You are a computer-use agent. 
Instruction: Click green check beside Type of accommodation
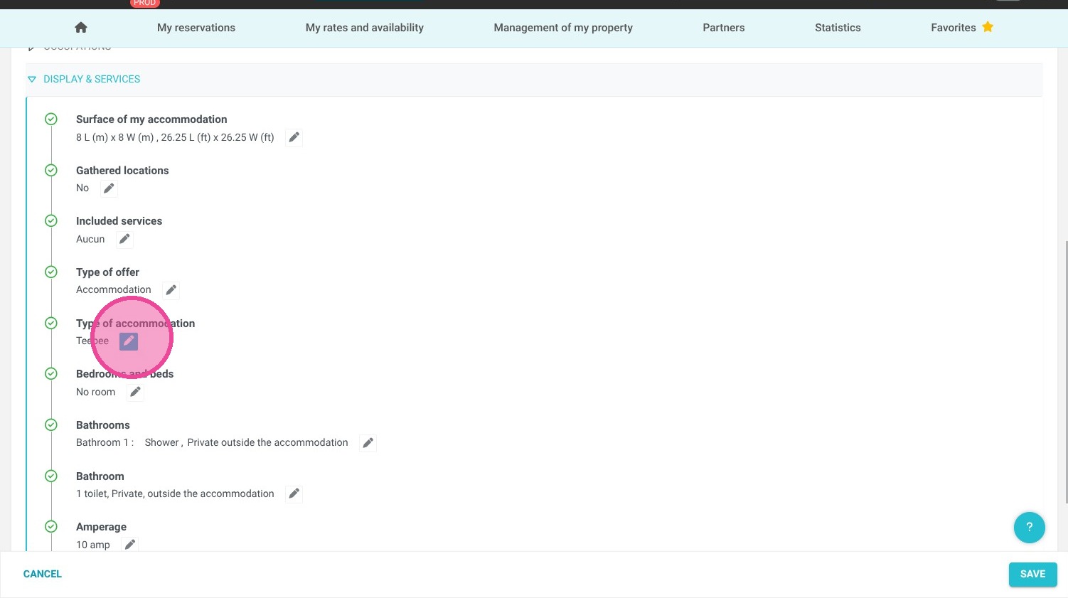click(x=51, y=323)
